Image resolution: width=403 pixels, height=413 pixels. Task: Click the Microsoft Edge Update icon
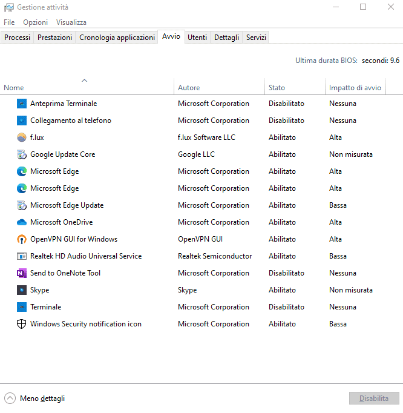coord(22,205)
